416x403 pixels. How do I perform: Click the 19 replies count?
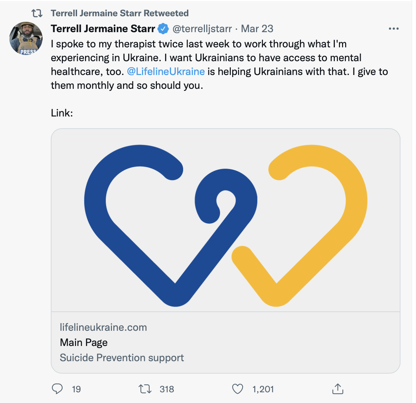[x=76, y=389]
